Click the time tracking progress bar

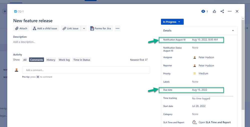[212, 96]
